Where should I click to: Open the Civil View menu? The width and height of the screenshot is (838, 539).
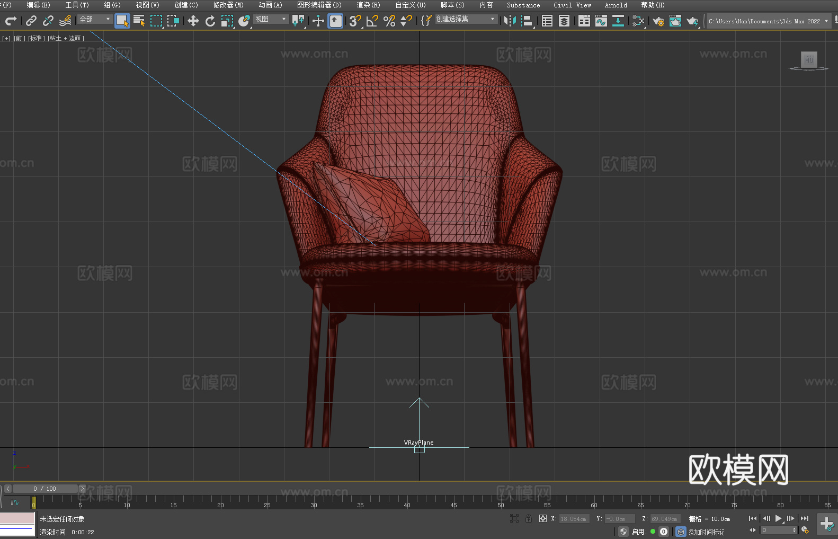tap(573, 5)
